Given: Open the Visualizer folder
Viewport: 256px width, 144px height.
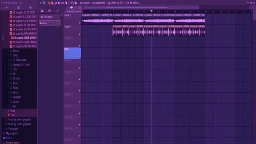Looking at the screenshot, I should pyautogui.click(x=12, y=129).
